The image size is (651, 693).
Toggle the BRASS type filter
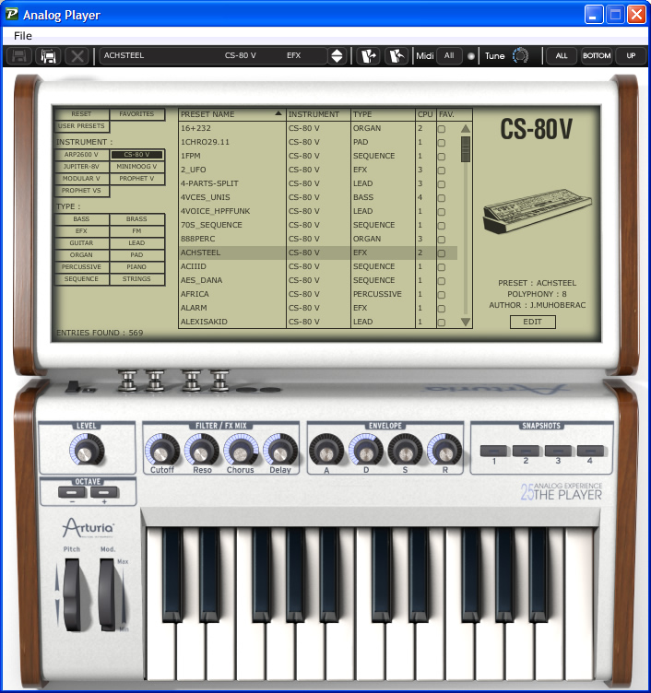pyautogui.click(x=136, y=219)
